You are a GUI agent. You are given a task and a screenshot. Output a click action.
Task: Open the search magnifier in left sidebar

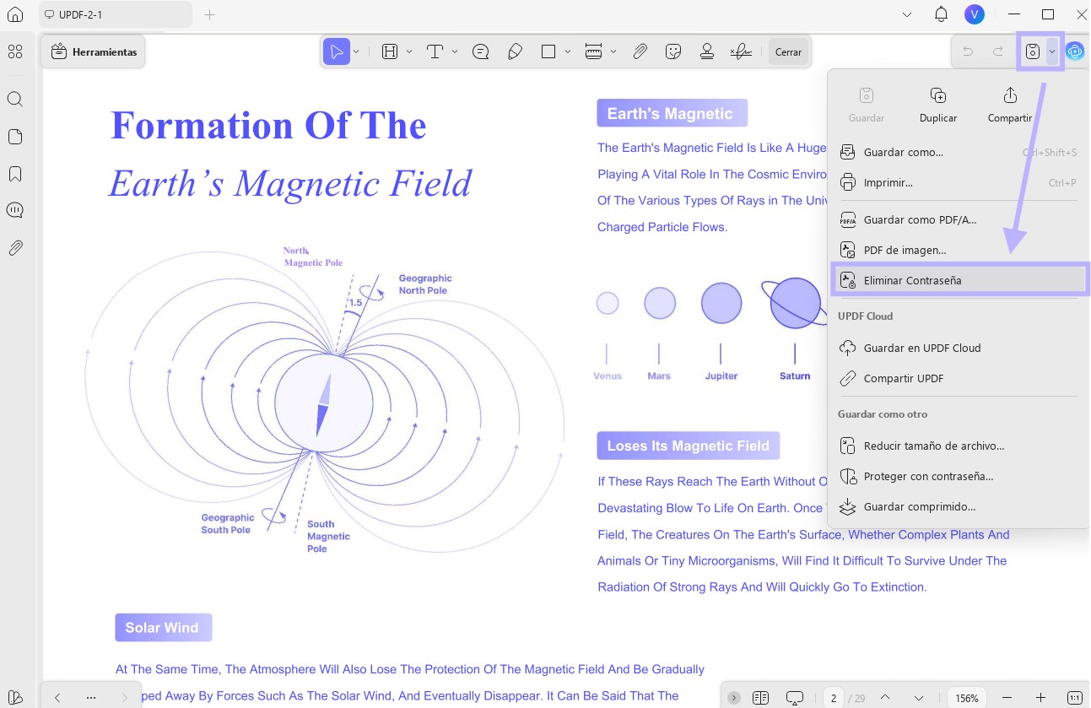pyautogui.click(x=15, y=100)
